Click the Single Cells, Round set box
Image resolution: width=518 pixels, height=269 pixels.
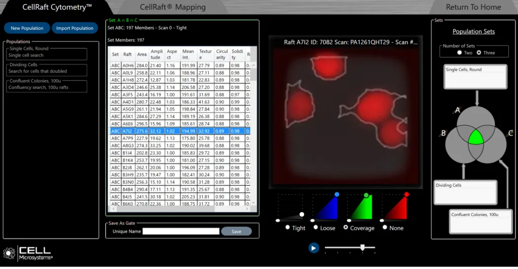[x=476, y=77]
